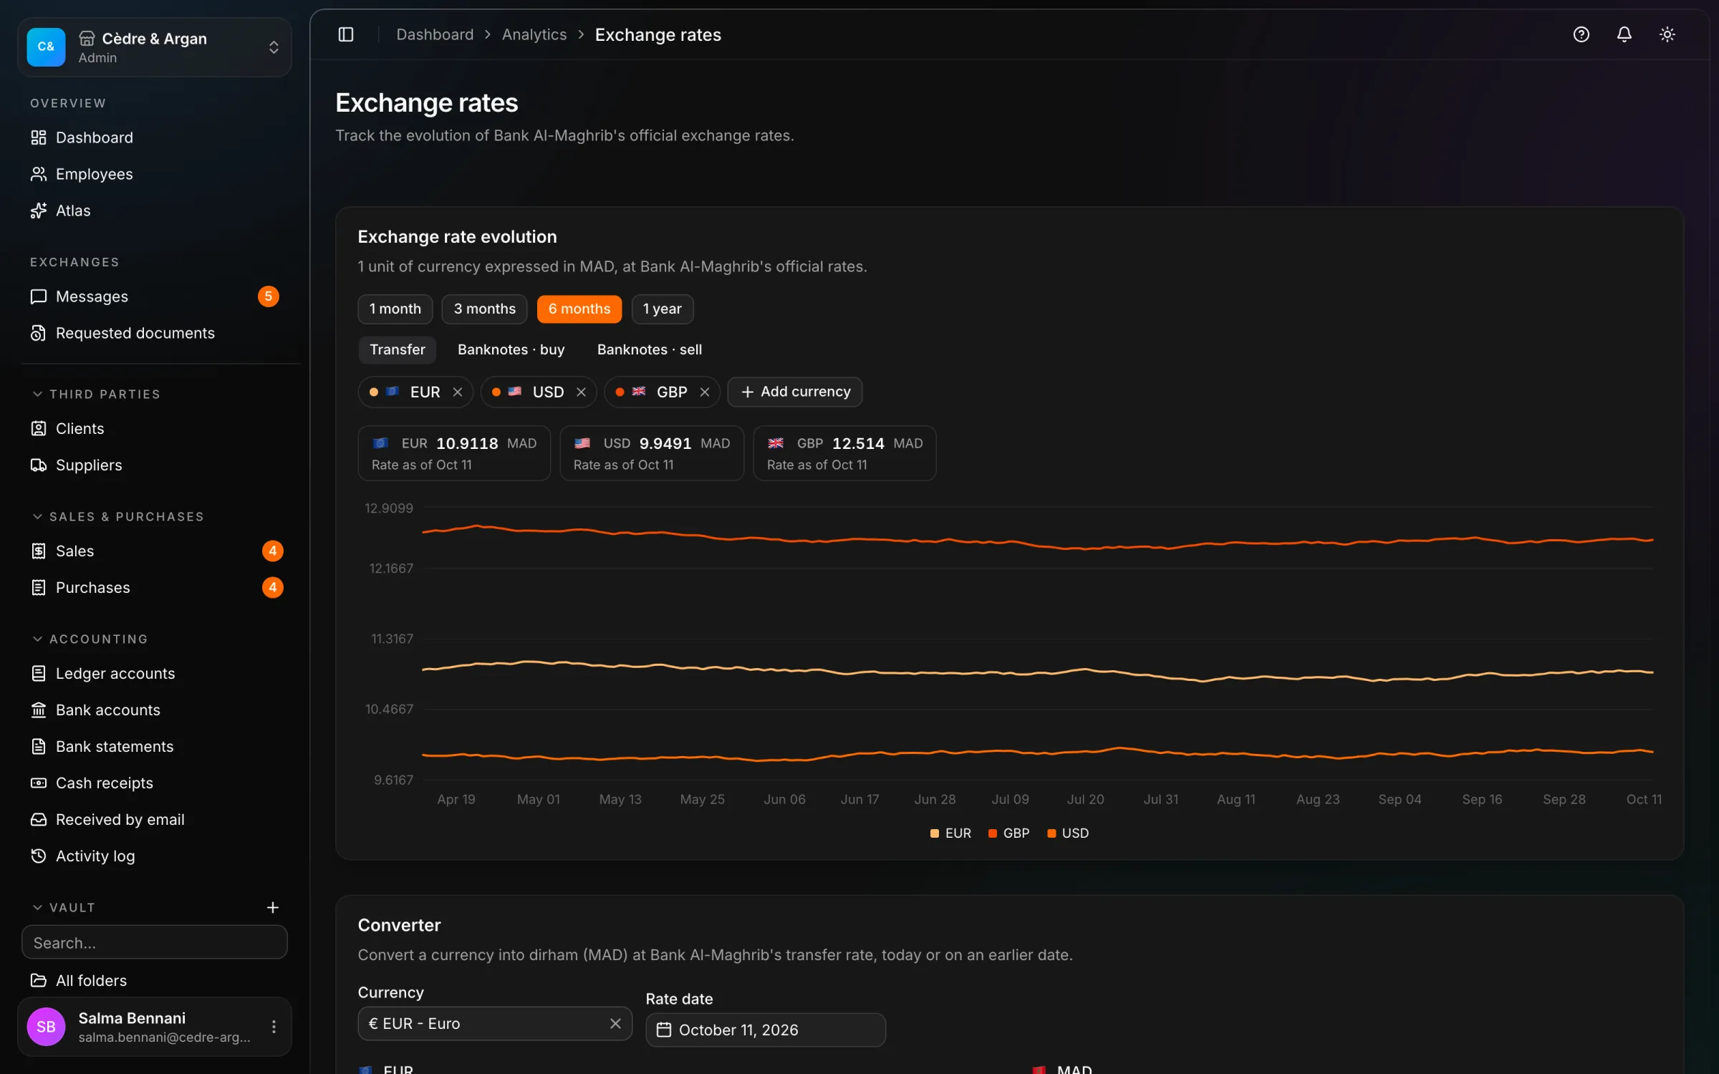Switch theme with the sun icon

point(1667,34)
